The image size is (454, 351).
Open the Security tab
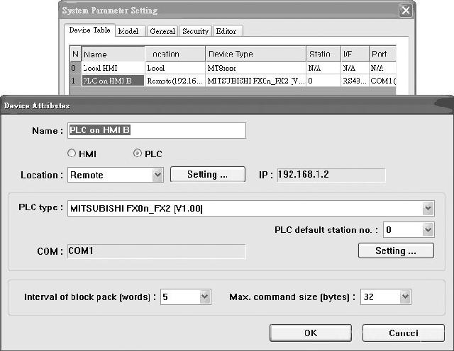pos(195,31)
